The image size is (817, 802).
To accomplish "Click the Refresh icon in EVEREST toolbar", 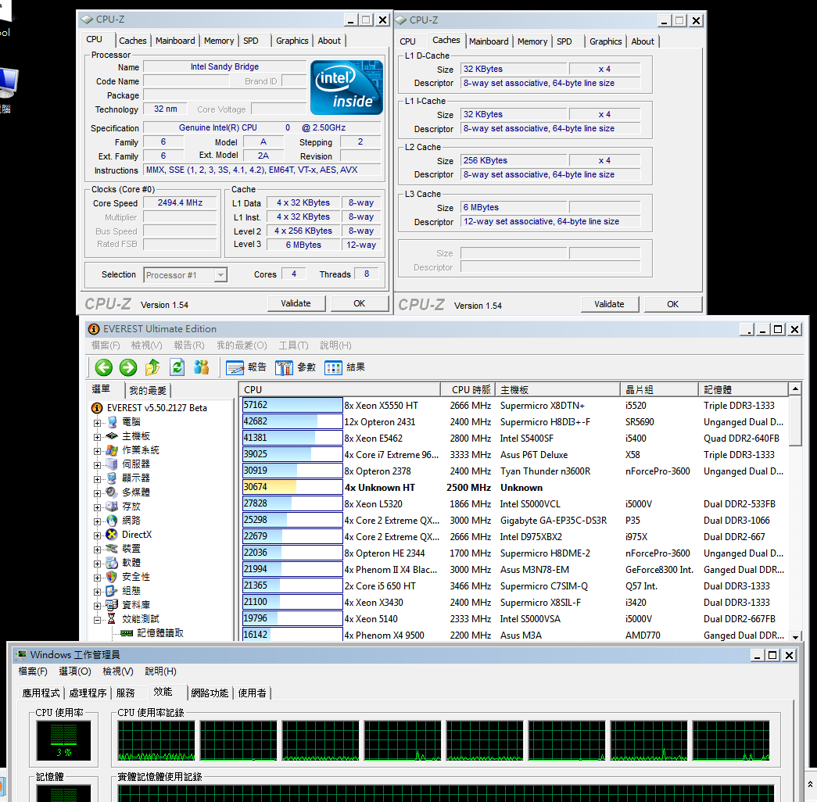I will [177, 367].
